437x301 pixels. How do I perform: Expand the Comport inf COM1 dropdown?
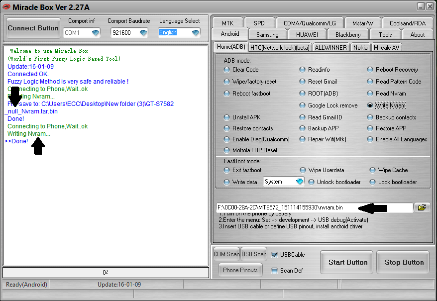pos(96,33)
